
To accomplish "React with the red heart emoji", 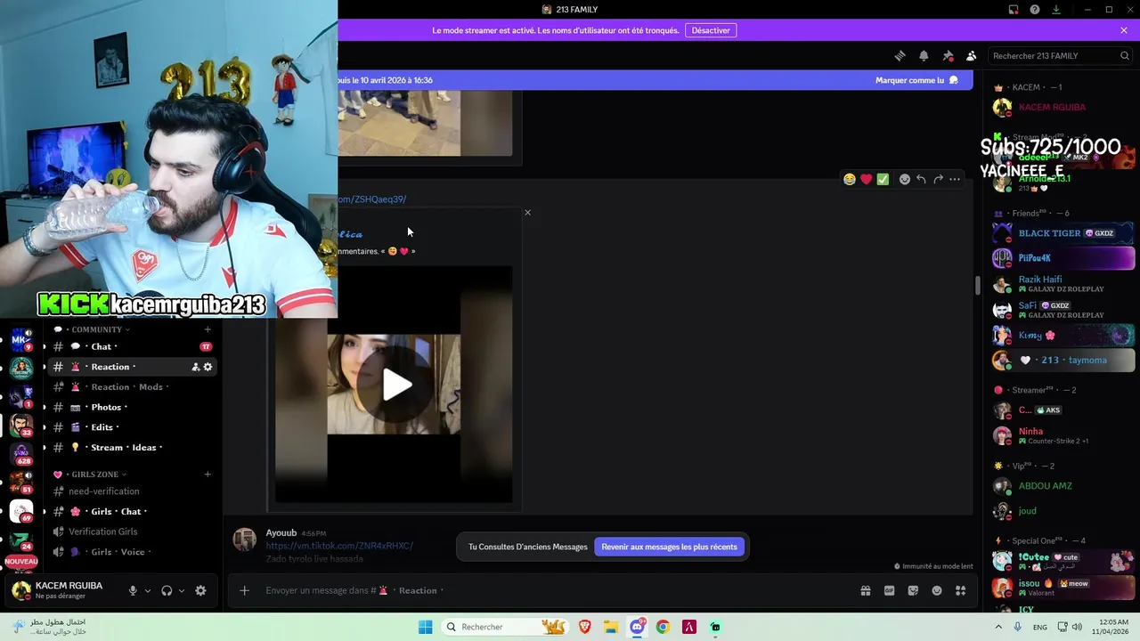I will pos(866,179).
